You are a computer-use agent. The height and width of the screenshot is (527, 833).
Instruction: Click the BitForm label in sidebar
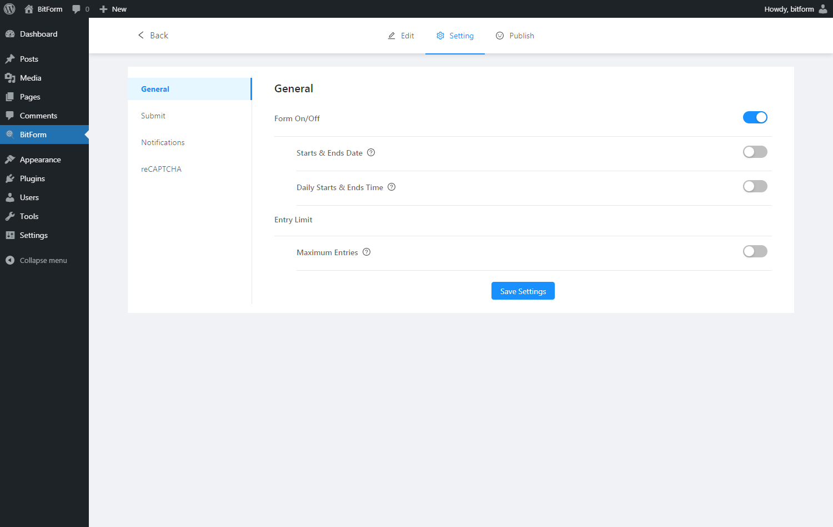(33, 135)
